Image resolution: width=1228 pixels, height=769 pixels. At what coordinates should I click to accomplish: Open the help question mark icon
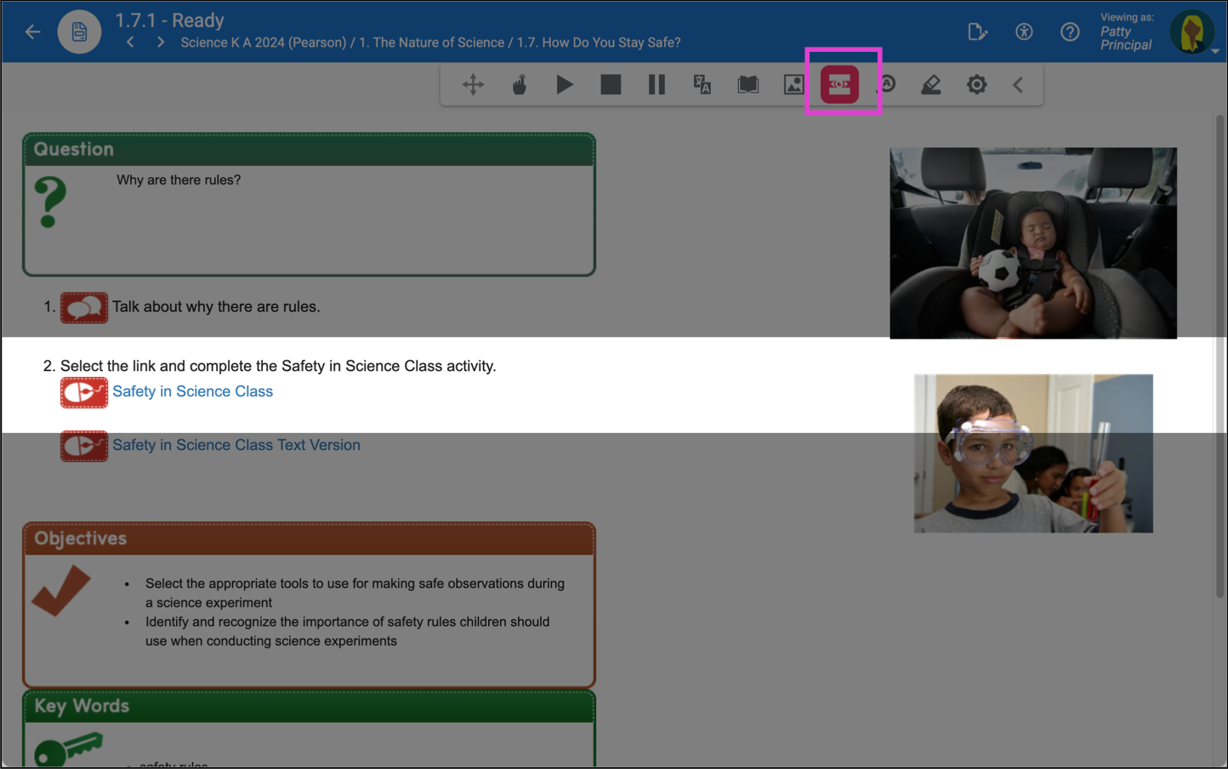[1070, 32]
